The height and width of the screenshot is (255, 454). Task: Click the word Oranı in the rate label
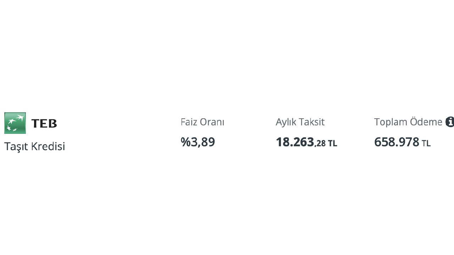pyautogui.click(x=212, y=122)
